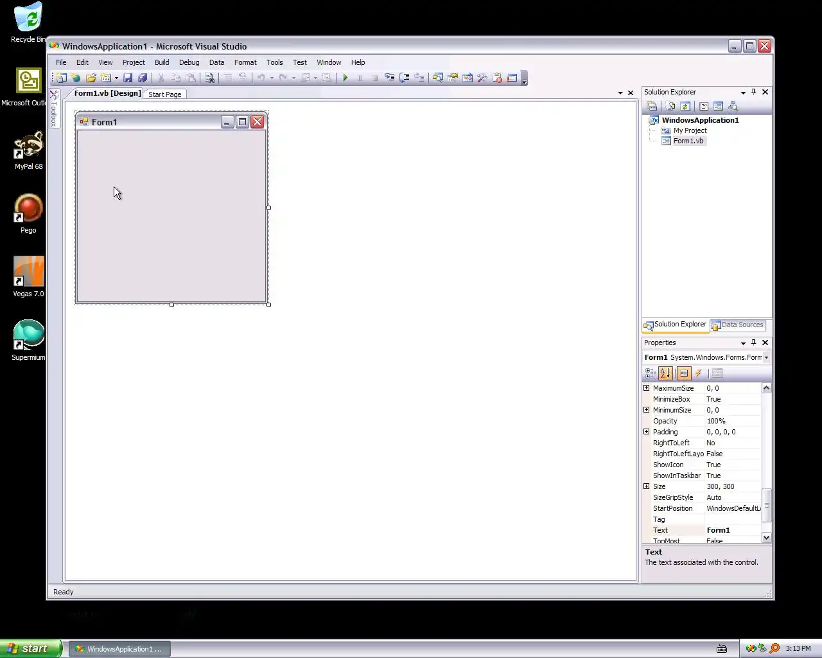The height and width of the screenshot is (658, 822).
Task: Click the Find in Files toolbar icon
Action: 209,78
